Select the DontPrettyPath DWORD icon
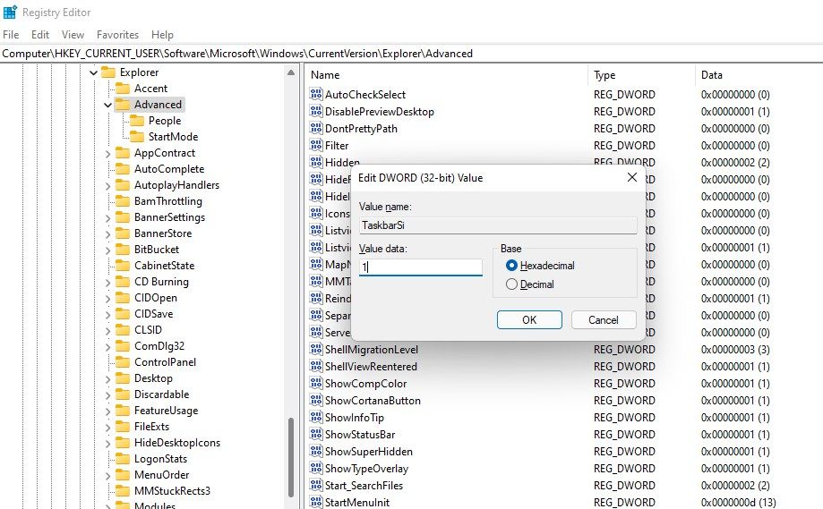The image size is (823, 509). [316, 129]
